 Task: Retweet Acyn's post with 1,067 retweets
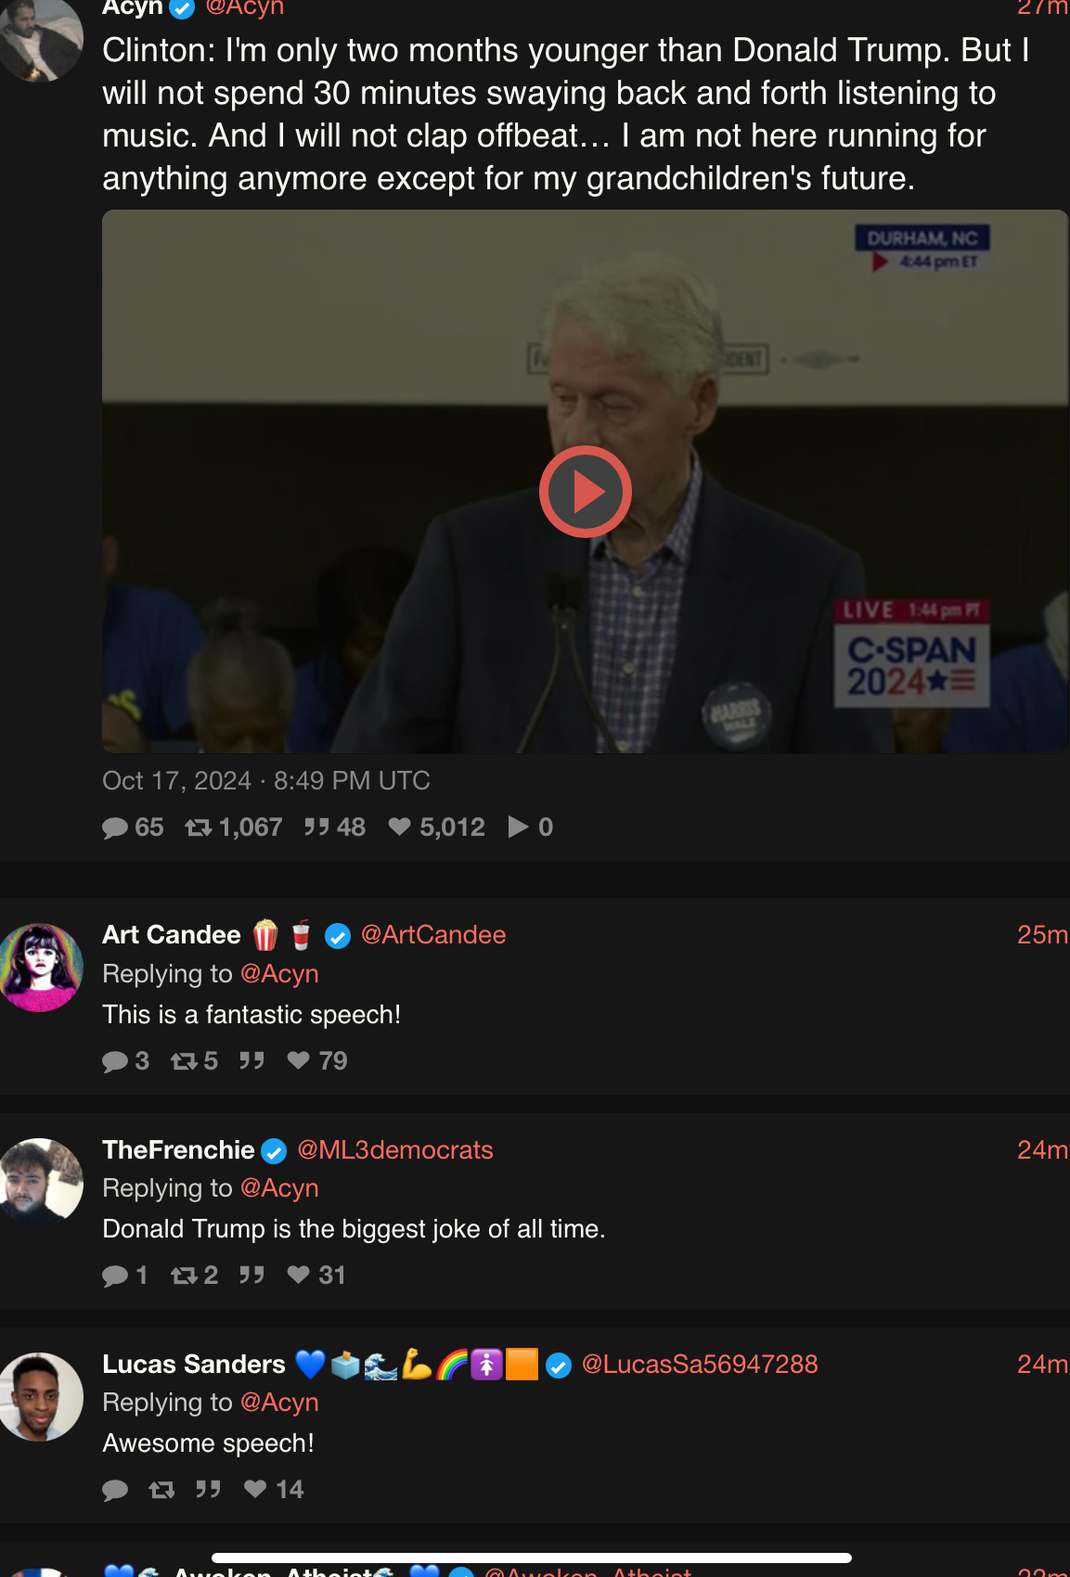pos(234,827)
